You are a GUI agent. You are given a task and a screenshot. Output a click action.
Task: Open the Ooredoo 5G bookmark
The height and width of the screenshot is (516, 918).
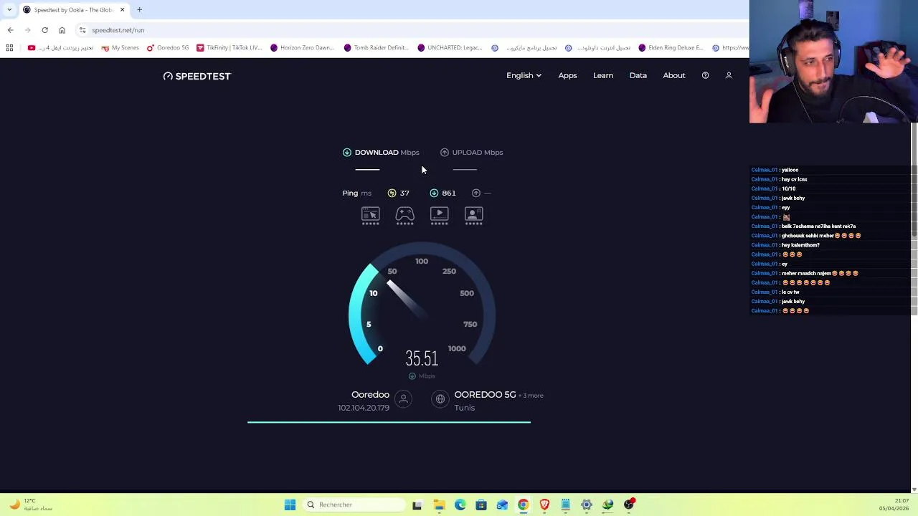coord(168,48)
